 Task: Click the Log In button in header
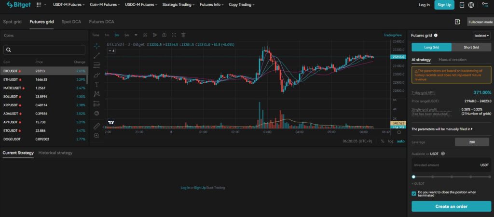424,5
